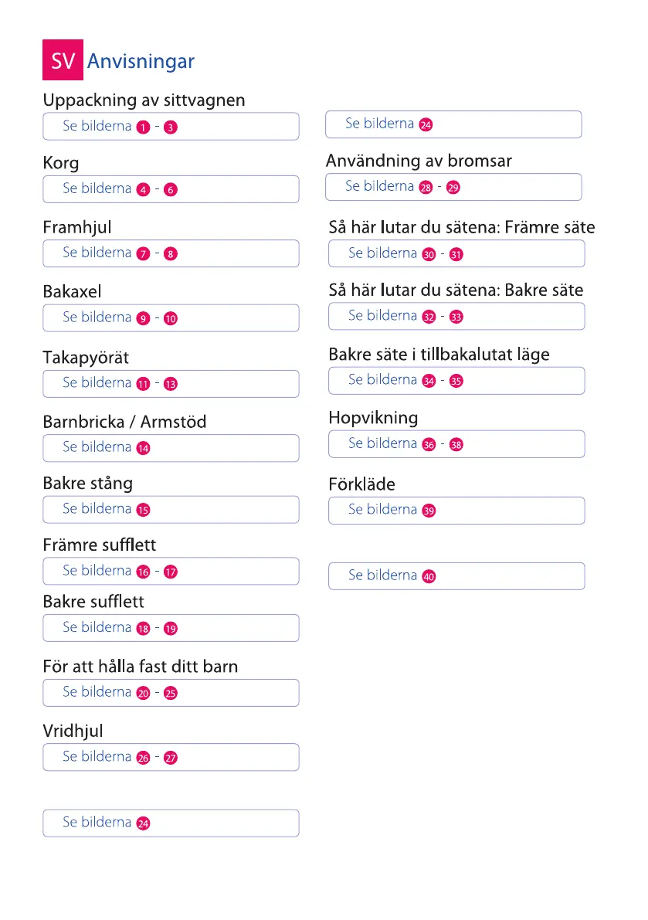Click the pink SV language badge
The image size is (648, 920).
[62, 61]
